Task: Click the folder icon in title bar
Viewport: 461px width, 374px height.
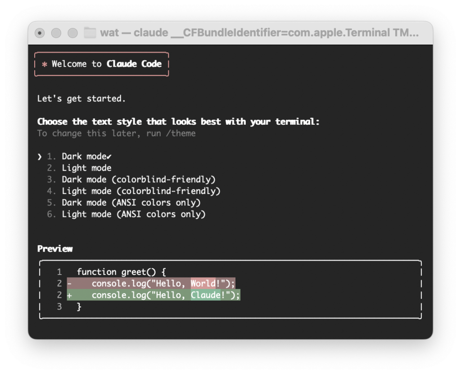Action: coord(90,33)
